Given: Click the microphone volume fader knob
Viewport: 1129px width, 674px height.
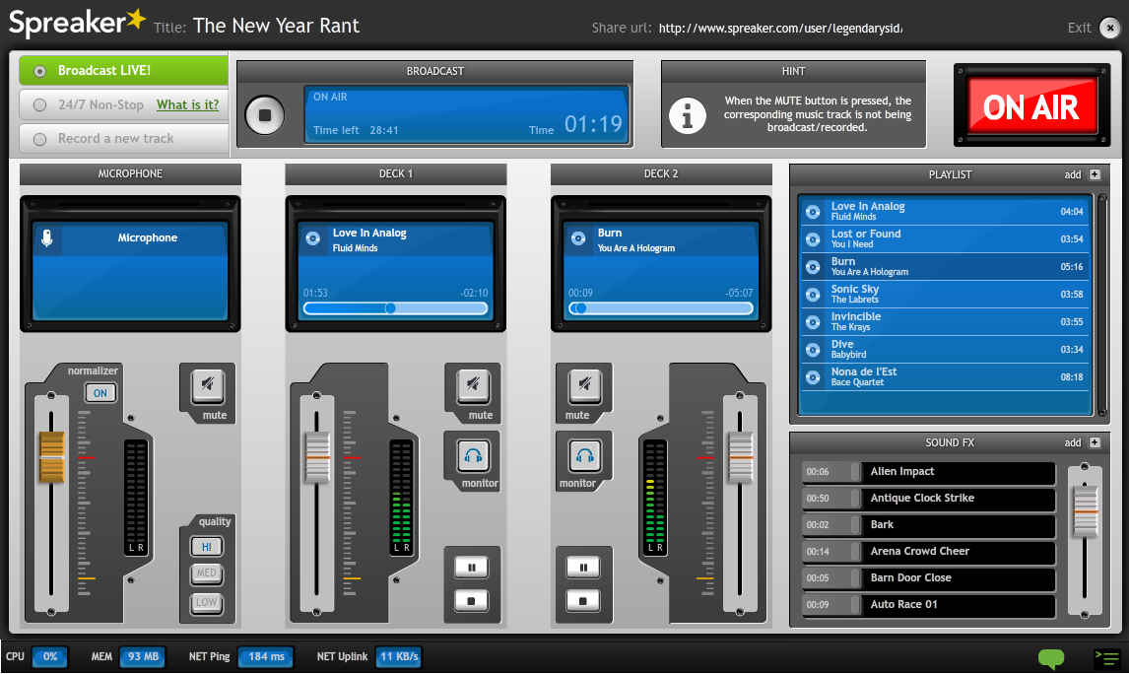Looking at the screenshot, I should tap(51, 456).
